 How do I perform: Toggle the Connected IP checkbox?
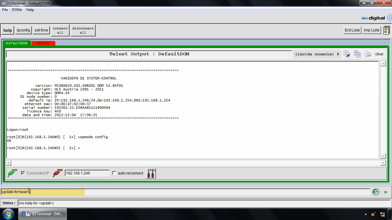[x=23, y=173]
